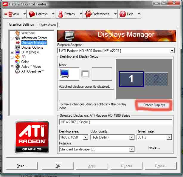This screenshot has width=183, height=177.
Task: Click the Color sphere icon
Action: click(x=18, y=61)
